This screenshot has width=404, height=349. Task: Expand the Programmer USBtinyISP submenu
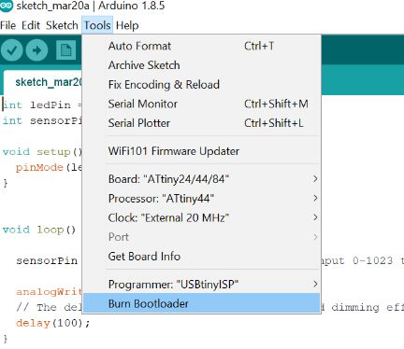point(201,285)
